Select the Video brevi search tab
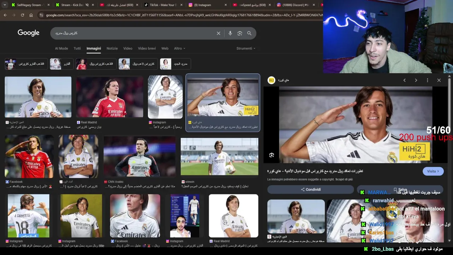The width and height of the screenshot is (453, 255). [147, 48]
